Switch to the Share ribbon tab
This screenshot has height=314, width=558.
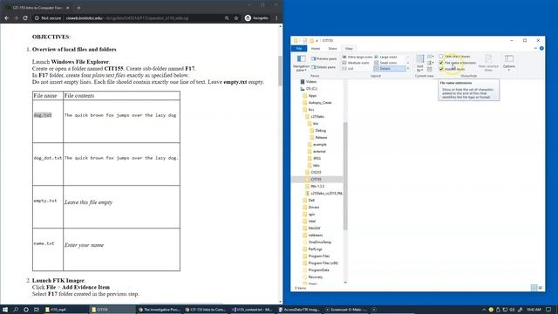(332, 49)
